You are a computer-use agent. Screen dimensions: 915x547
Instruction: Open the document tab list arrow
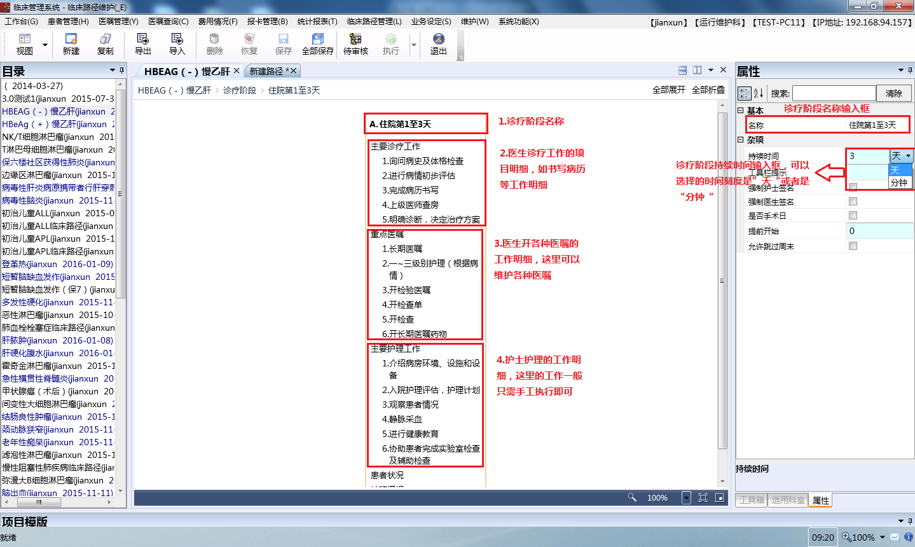(711, 71)
